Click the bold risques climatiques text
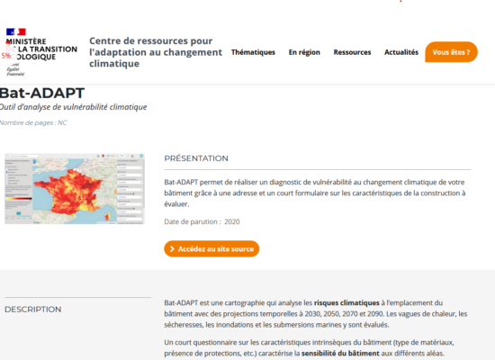495x360 pixels. pyautogui.click(x=346, y=302)
